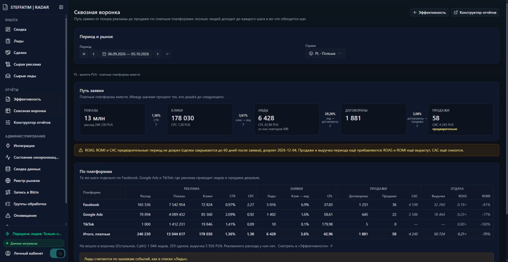Click the inbox icon beside Сырые лиды

point(8,76)
